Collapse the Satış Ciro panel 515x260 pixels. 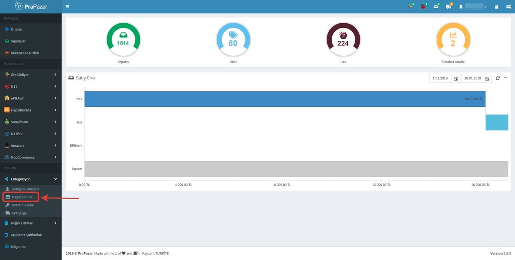tap(506, 78)
